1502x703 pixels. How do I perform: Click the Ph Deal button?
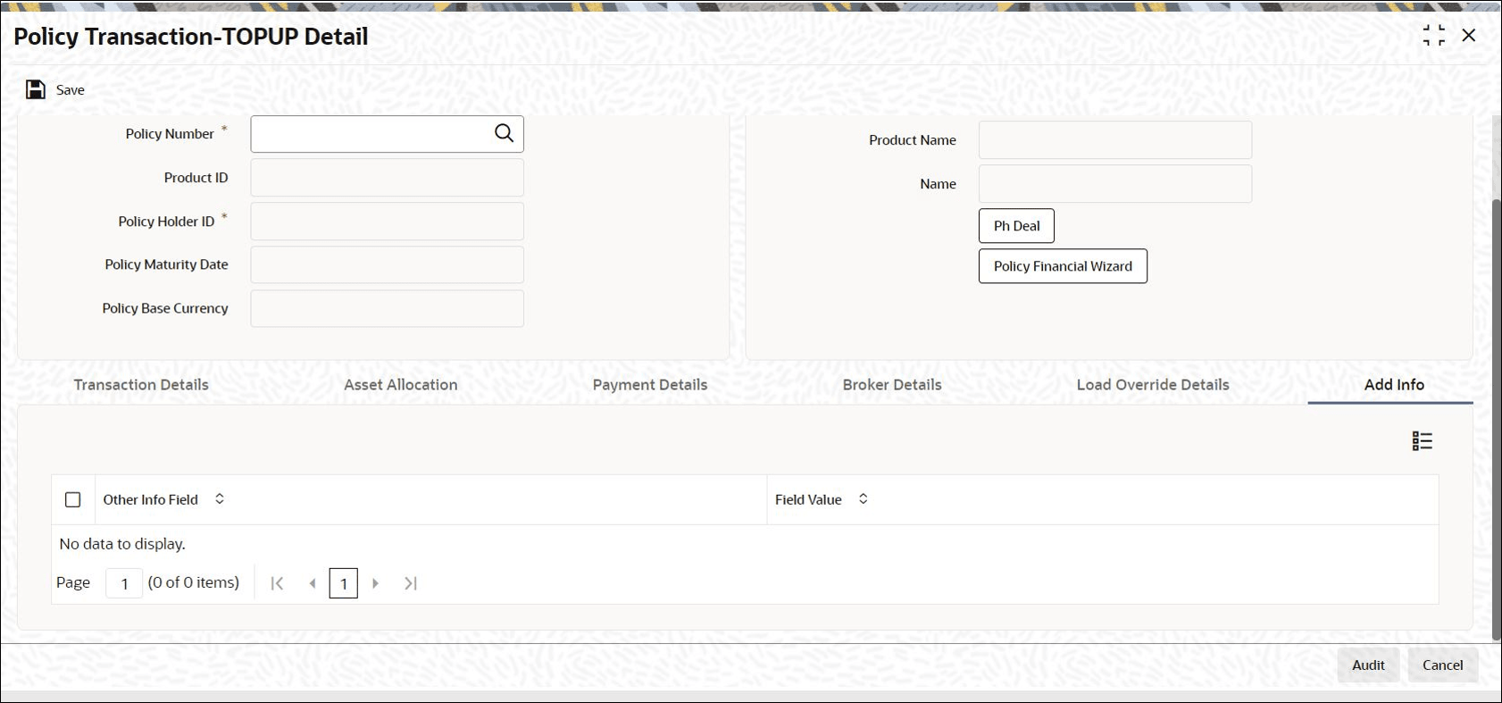tap(1016, 226)
